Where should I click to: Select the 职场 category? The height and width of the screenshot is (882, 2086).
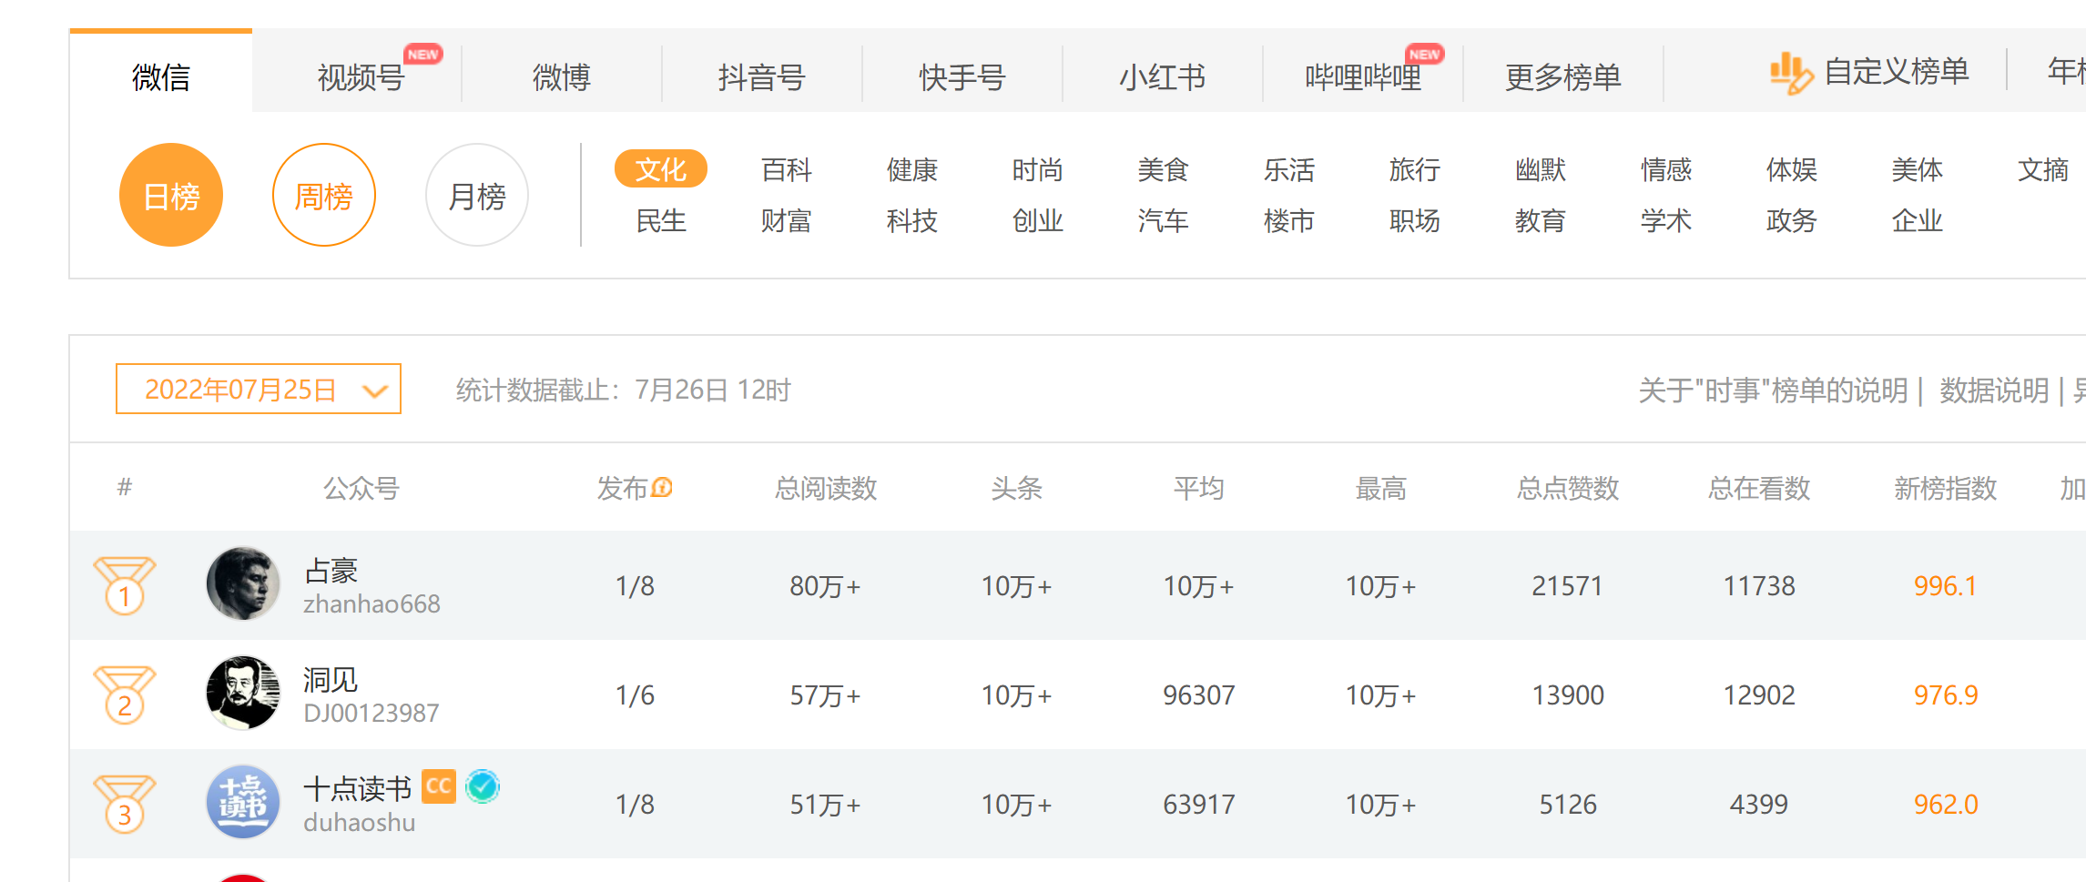tap(1415, 220)
